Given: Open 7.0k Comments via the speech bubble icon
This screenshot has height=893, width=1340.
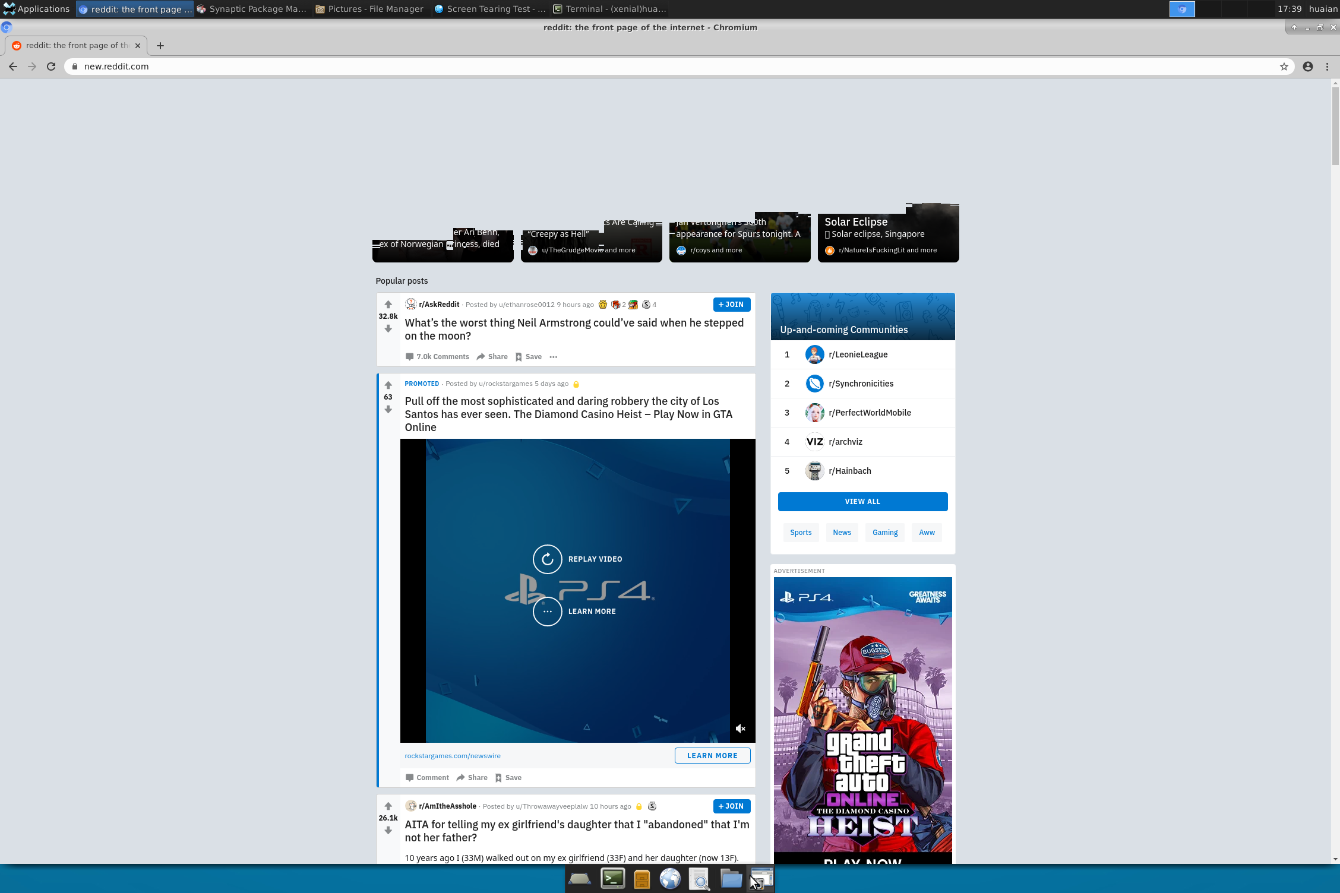Looking at the screenshot, I should (x=410, y=356).
